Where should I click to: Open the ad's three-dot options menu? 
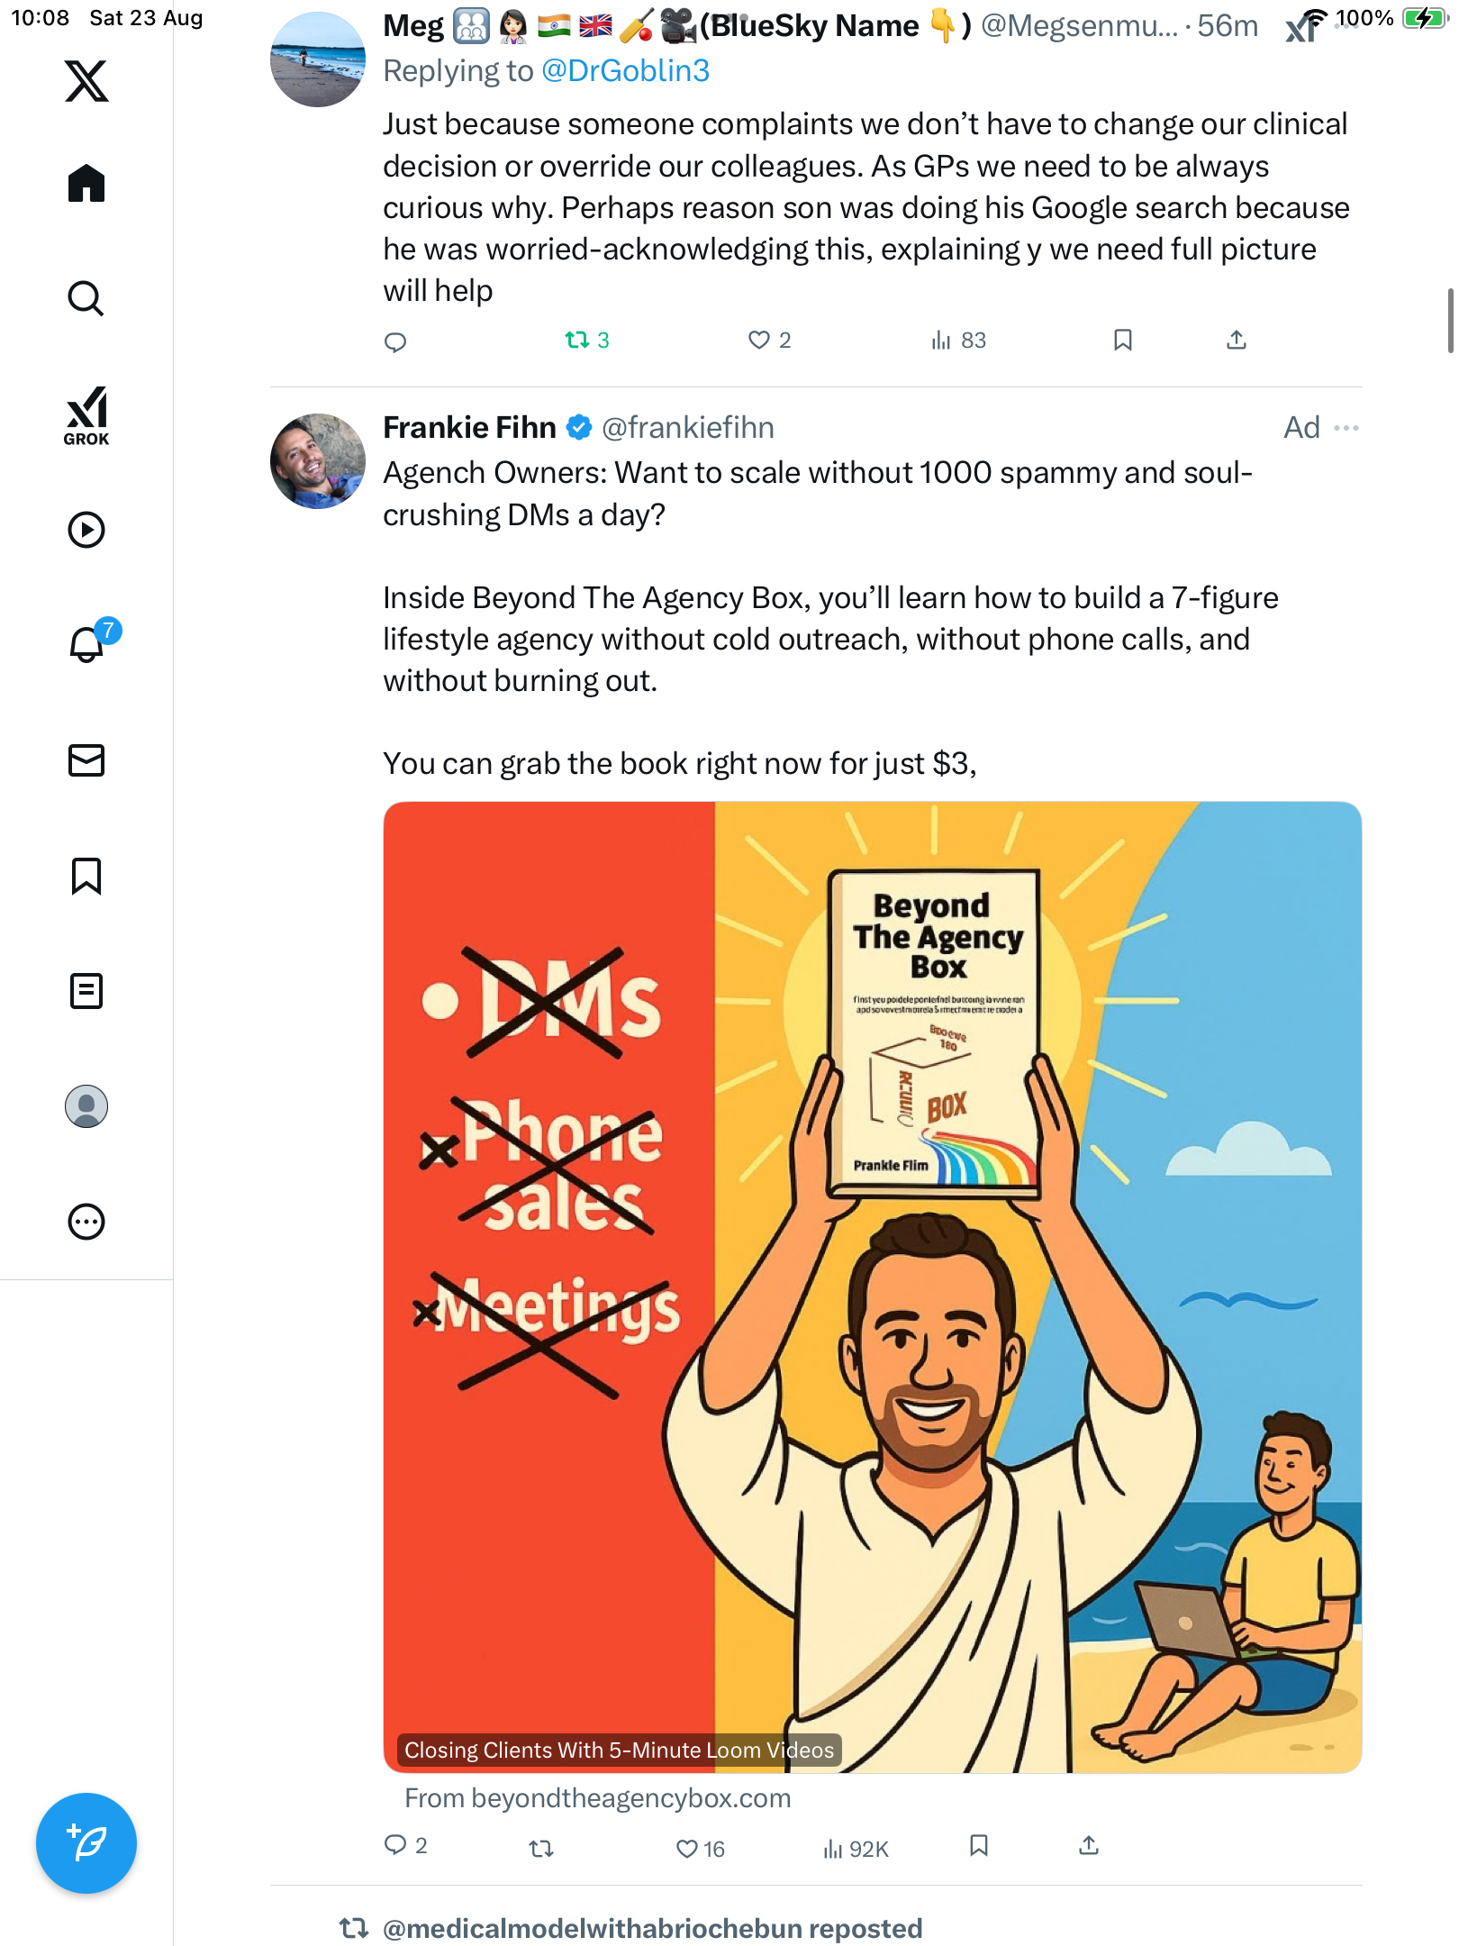pos(1346,428)
